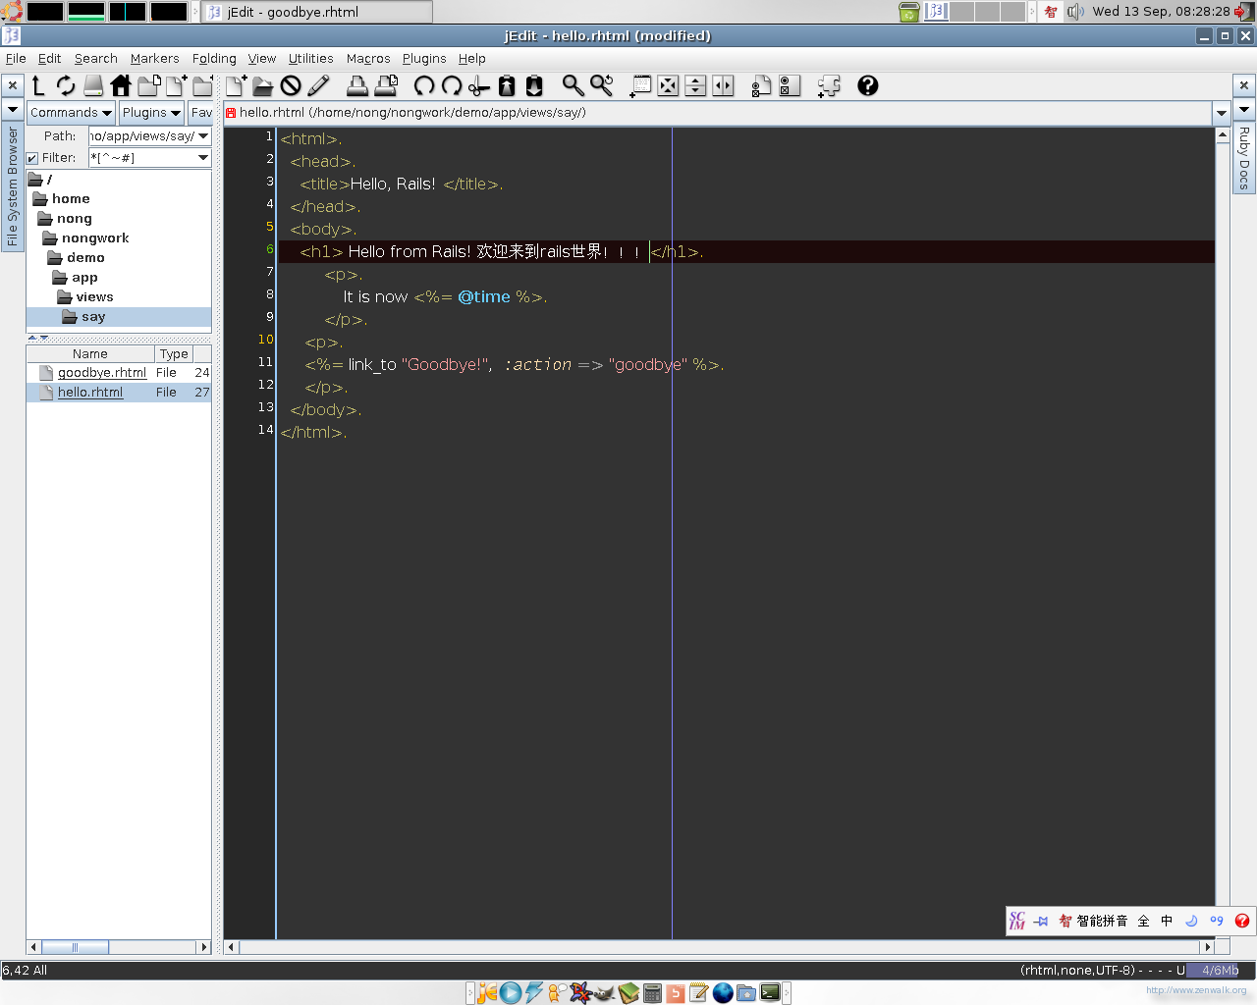This screenshot has height=1005, width=1257.
Task: Click the find next magnifier icon
Action: (x=601, y=85)
